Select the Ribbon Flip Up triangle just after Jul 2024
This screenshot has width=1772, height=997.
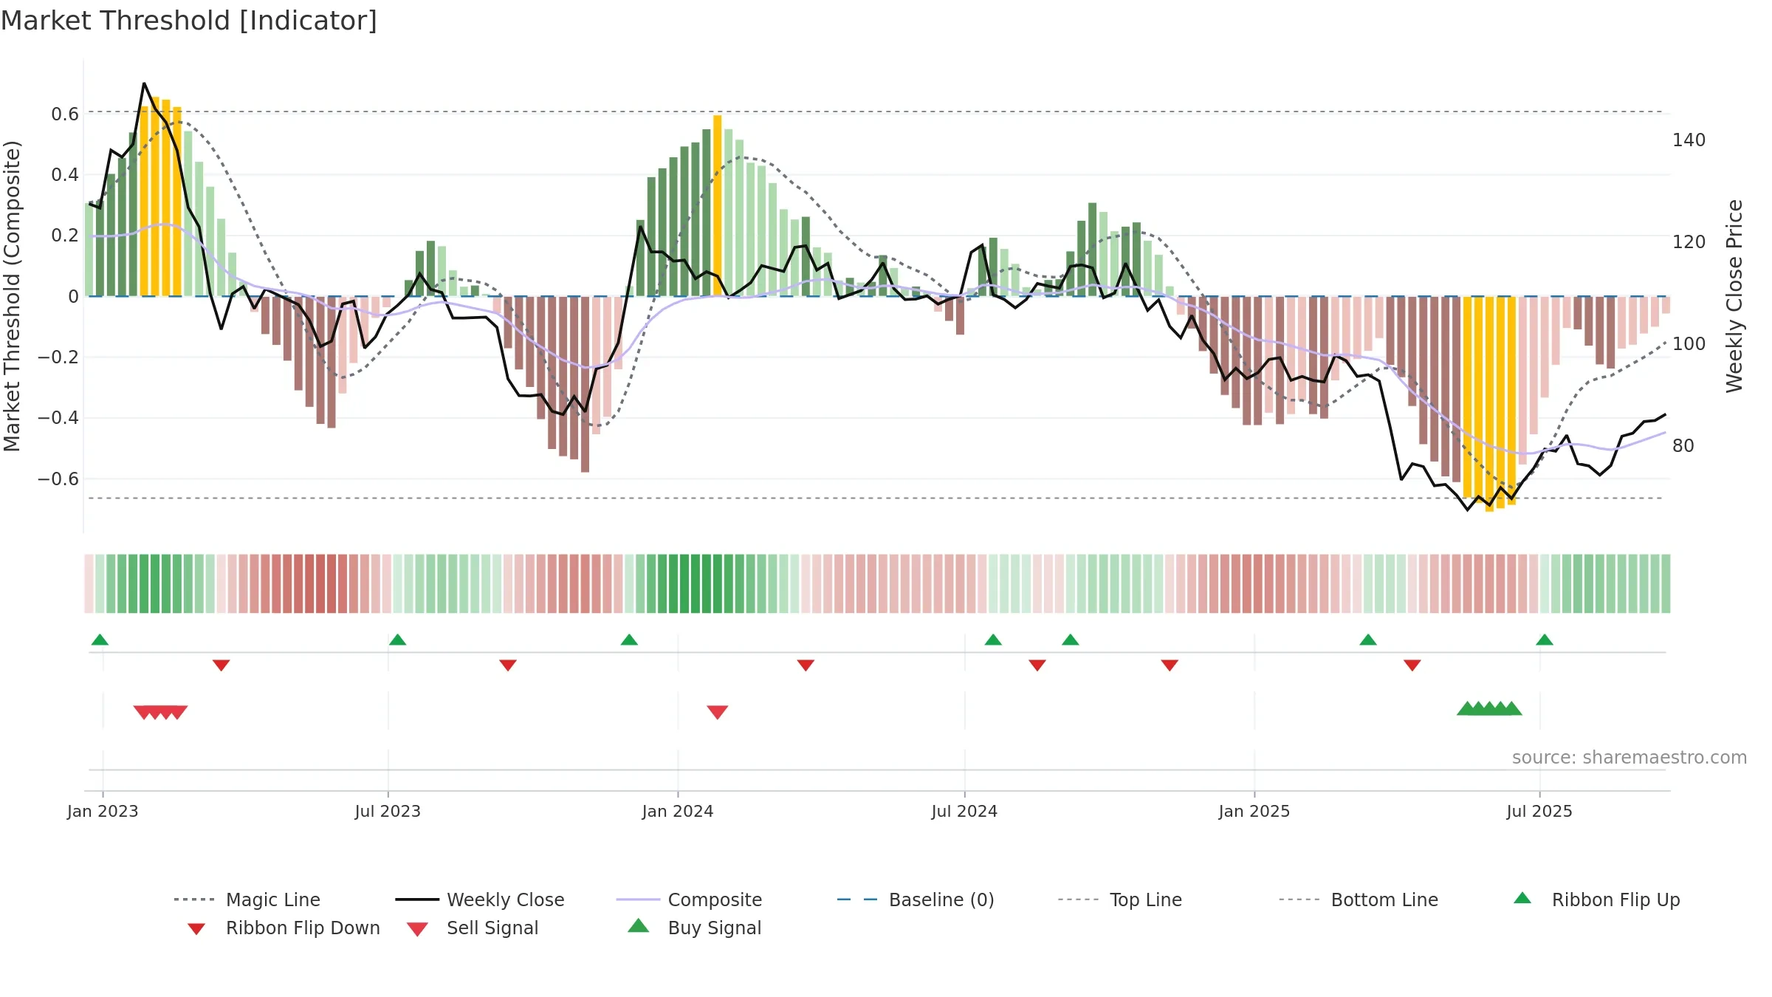tap(993, 640)
